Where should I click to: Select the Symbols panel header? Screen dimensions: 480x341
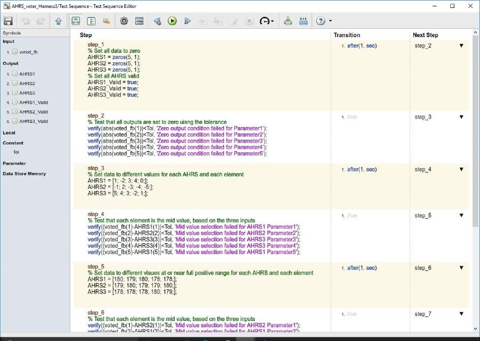[x=12, y=32]
